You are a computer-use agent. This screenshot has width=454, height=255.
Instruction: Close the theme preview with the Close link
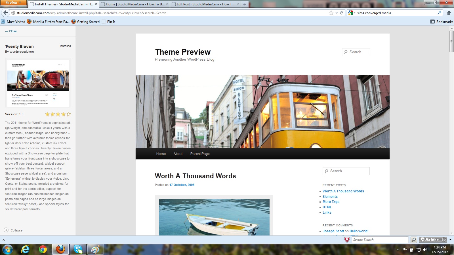[x=11, y=31]
